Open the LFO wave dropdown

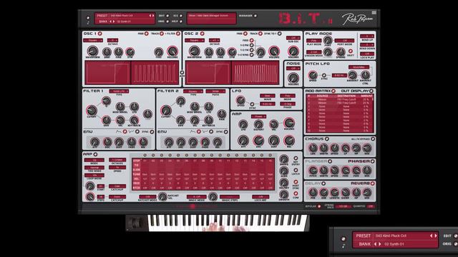[268, 96]
